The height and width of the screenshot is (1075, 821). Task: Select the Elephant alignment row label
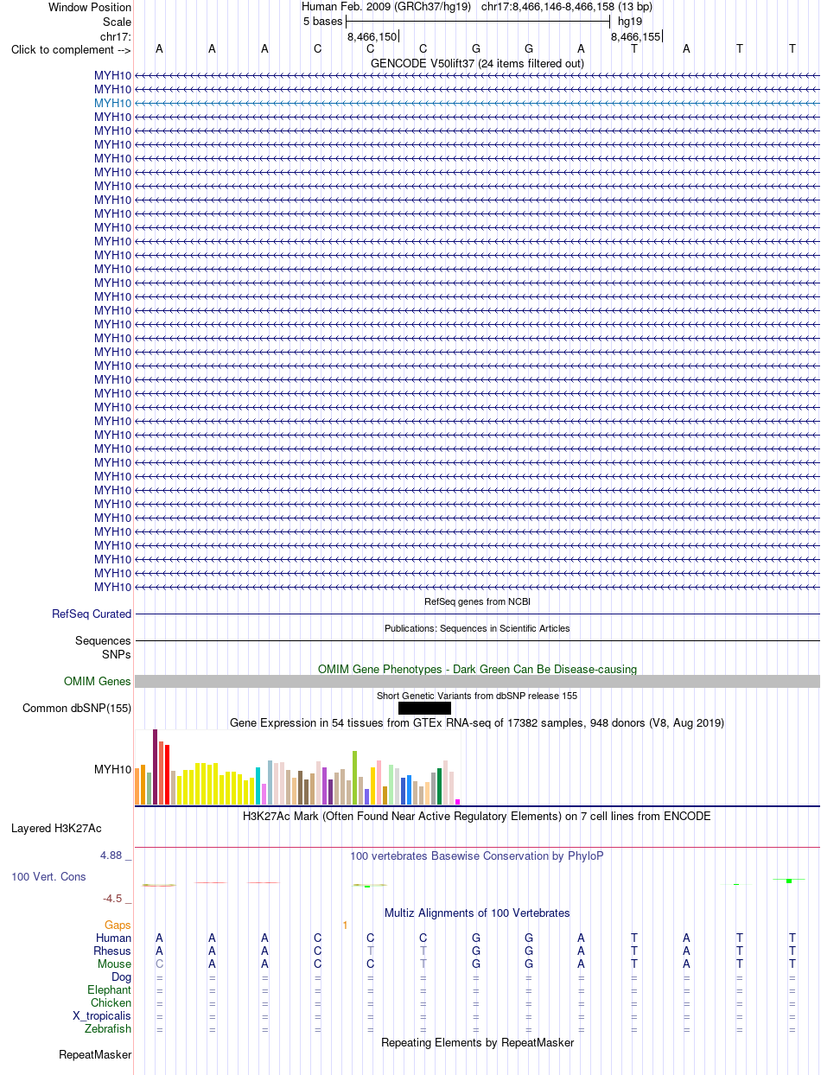point(110,990)
